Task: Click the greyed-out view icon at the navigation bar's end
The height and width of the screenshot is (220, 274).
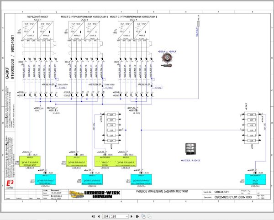Action: coord(149,216)
